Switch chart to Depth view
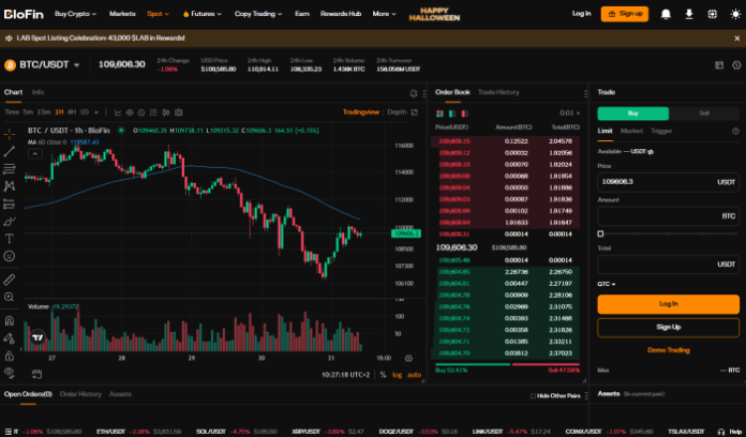The height and width of the screenshot is (437, 746). (397, 112)
